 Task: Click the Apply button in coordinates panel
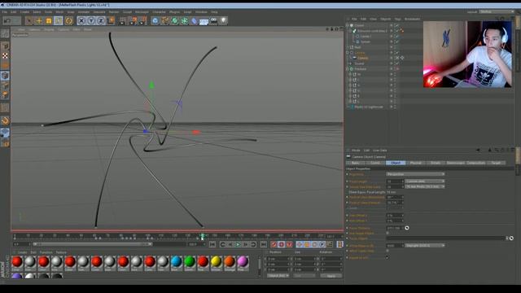(x=331, y=276)
